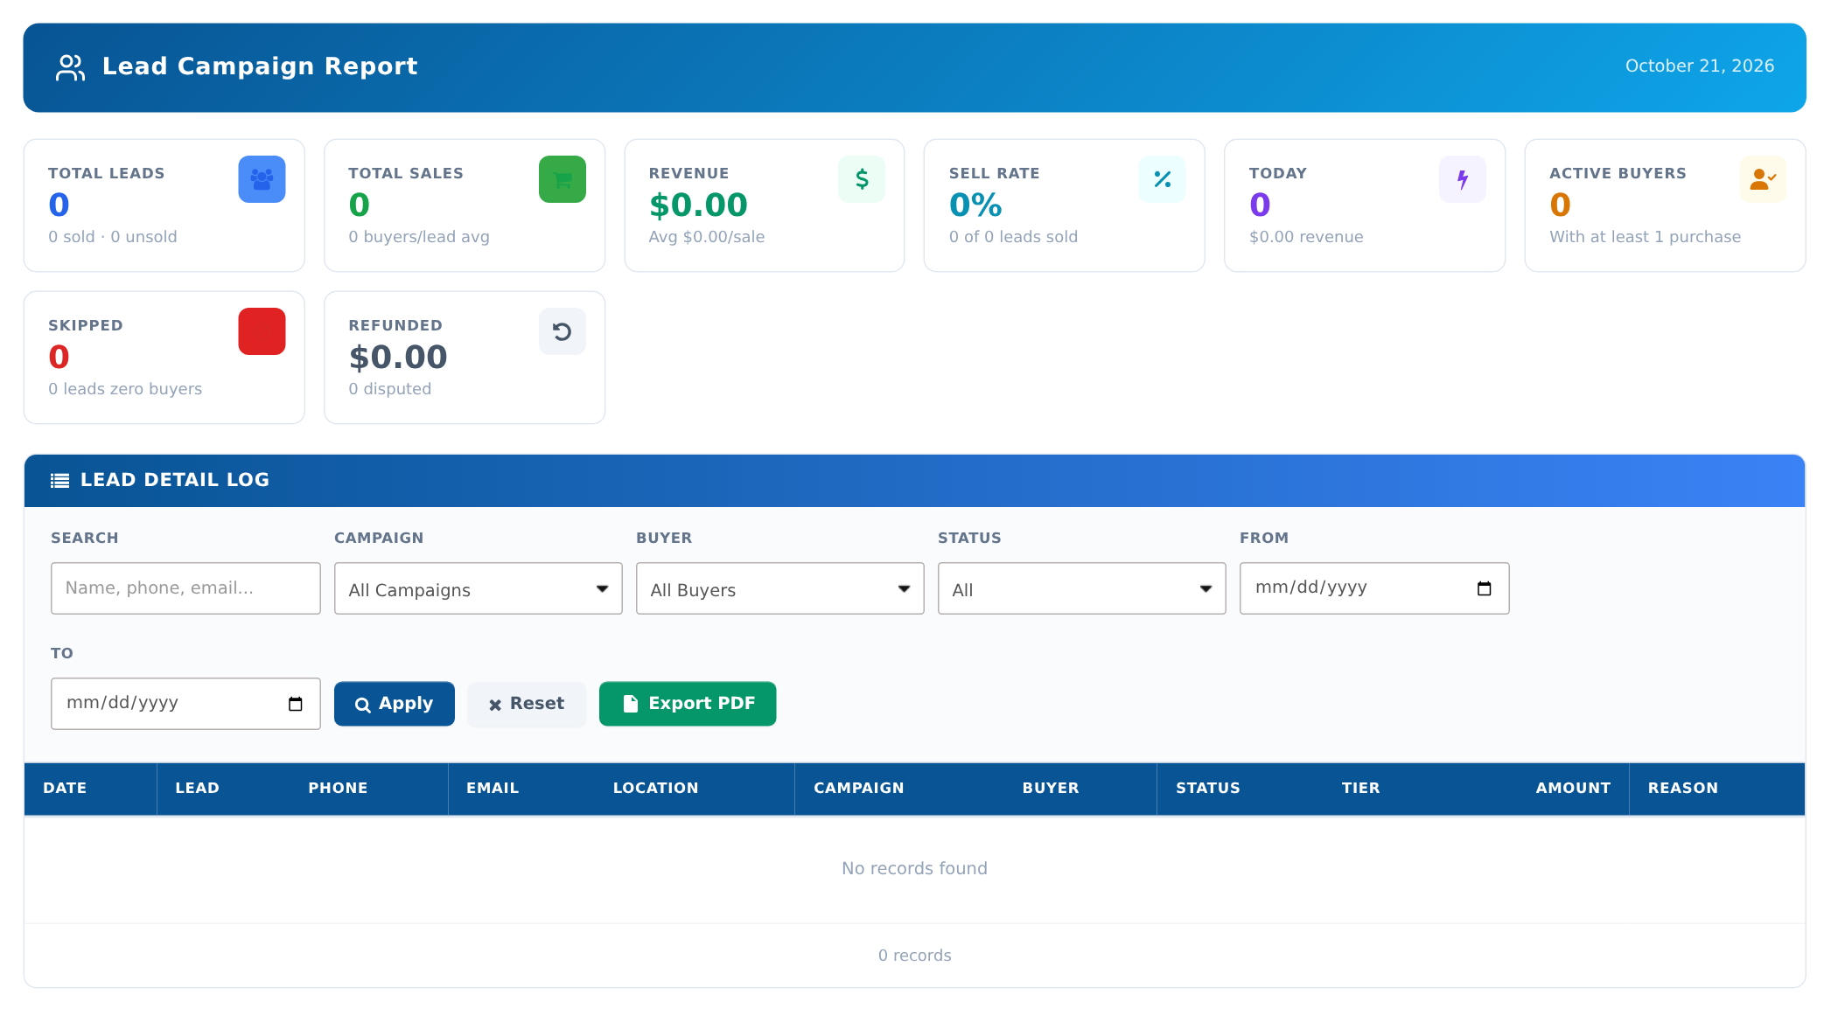Click the Today lightning bolt icon
The width and height of the screenshot is (1831, 1036).
[1462, 179]
